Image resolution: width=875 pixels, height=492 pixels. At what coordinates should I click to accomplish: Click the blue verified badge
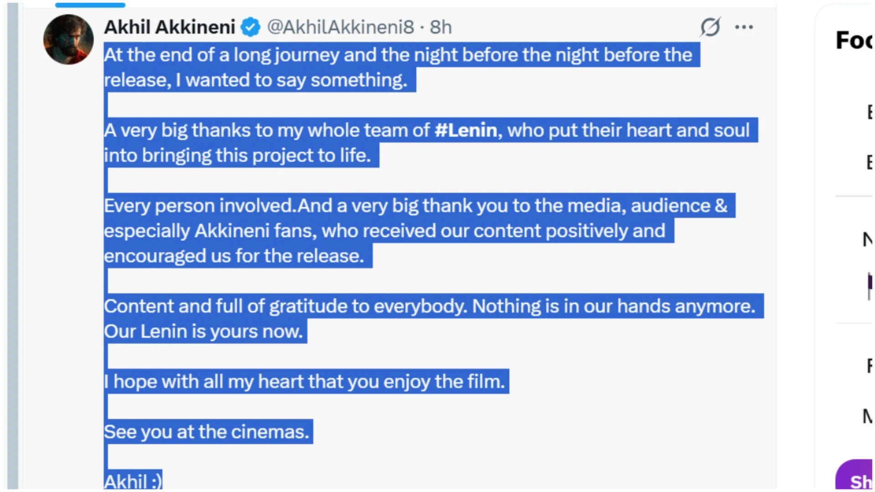[x=250, y=27]
